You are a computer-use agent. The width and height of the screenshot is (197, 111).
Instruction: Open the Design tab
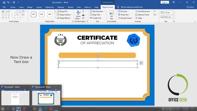click(30, 7)
